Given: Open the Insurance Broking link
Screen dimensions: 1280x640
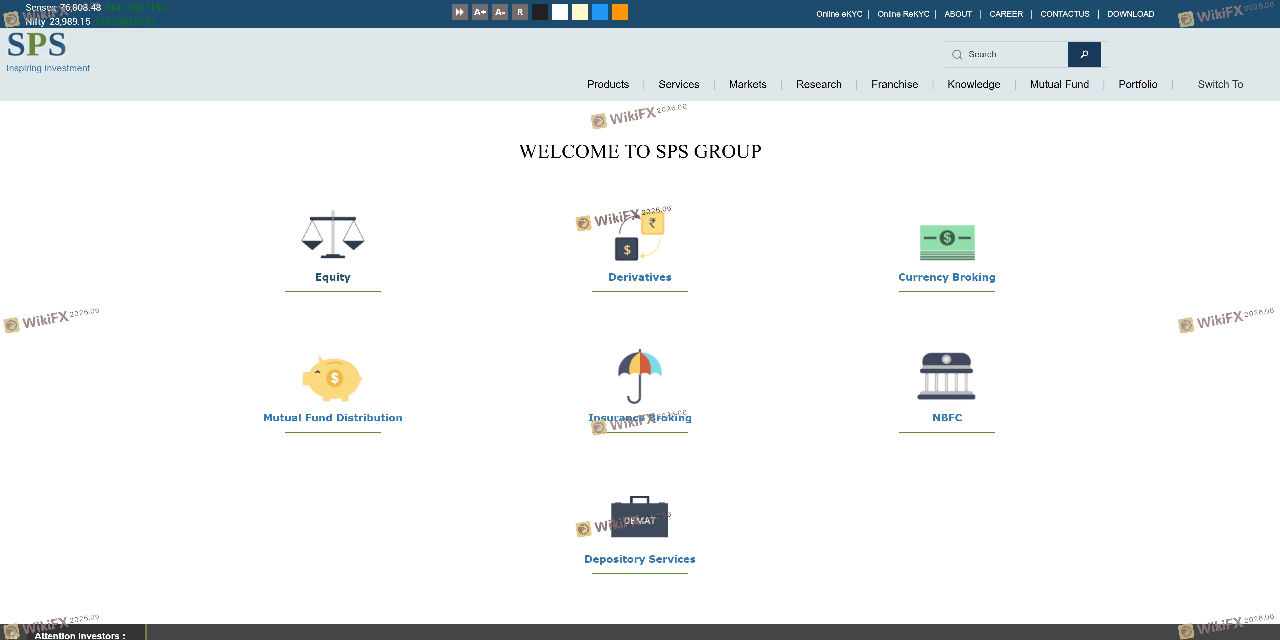Looking at the screenshot, I should 640,418.
